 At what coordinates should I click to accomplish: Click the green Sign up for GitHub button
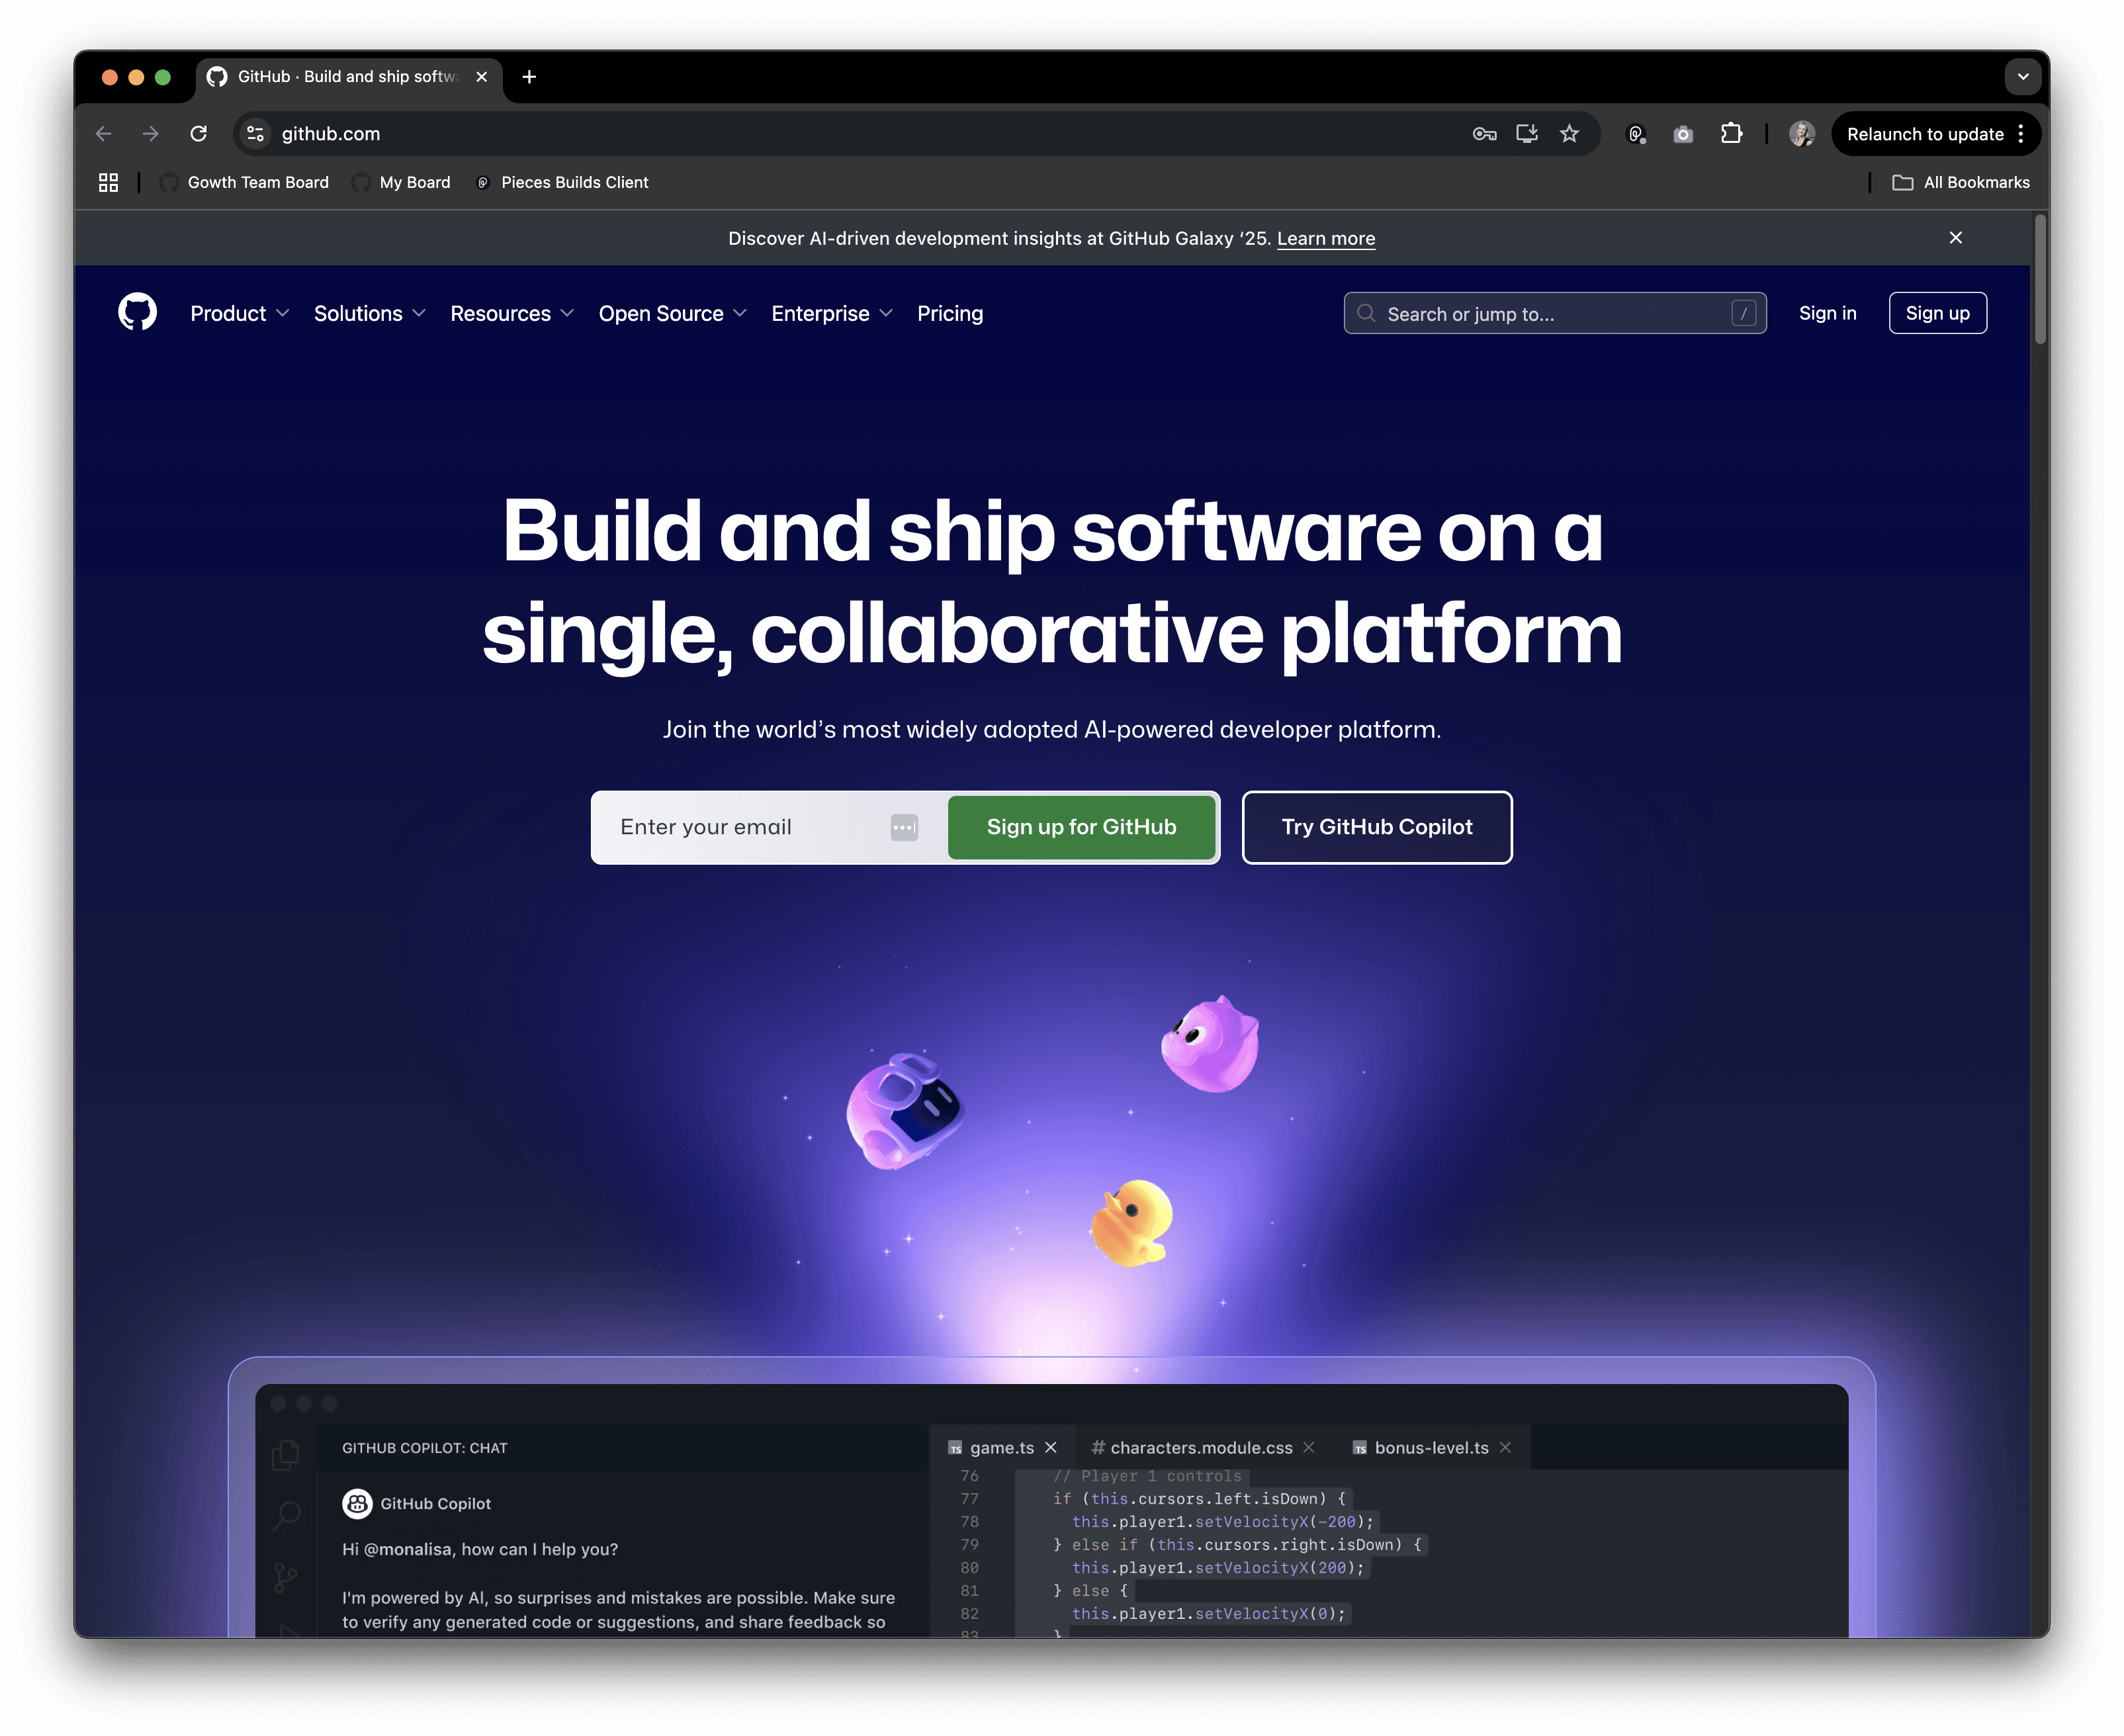1081,827
